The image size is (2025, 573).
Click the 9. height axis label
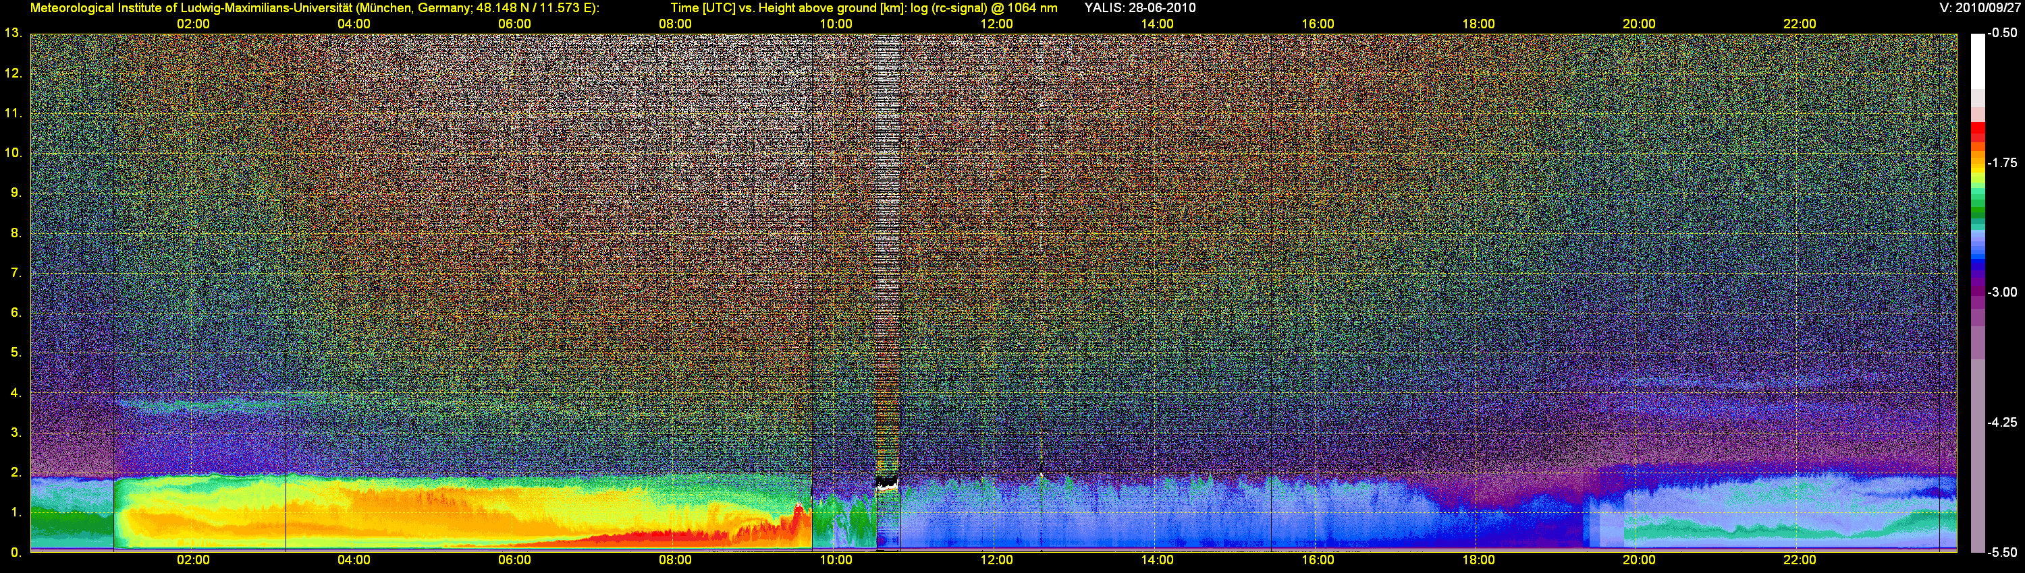click(x=16, y=192)
